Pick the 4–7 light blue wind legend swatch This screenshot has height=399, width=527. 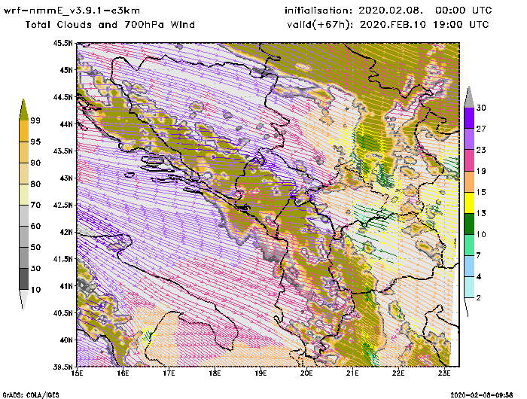(x=469, y=267)
